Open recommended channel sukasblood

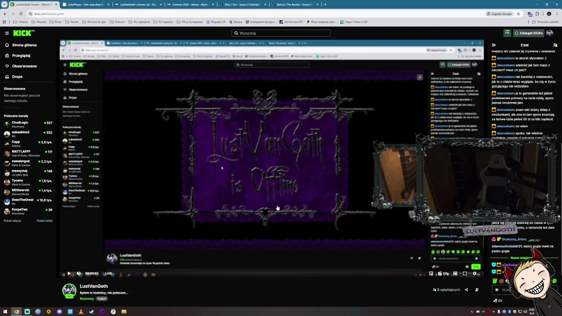(x=28, y=134)
